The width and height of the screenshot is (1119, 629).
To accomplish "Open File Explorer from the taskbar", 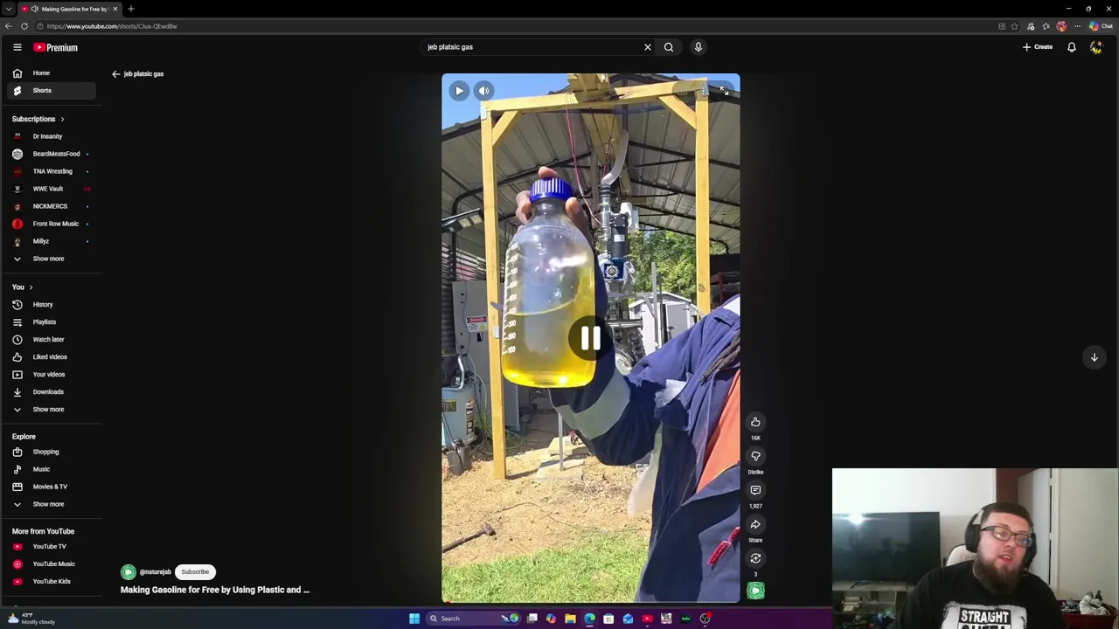I will pyautogui.click(x=570, y=619).
